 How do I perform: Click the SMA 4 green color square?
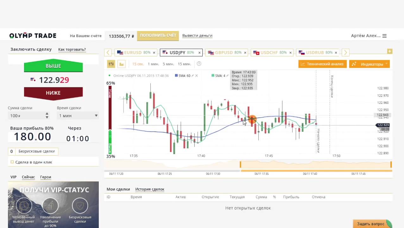213,76
